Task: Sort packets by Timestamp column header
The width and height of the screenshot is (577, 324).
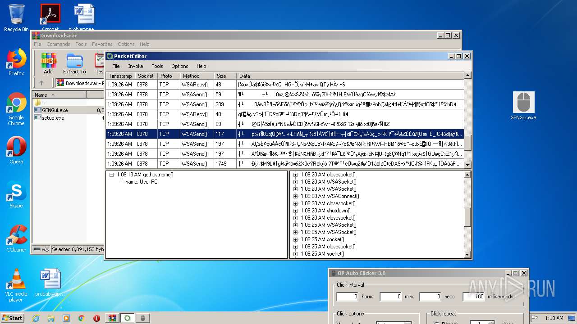Action: coord(120,76)
